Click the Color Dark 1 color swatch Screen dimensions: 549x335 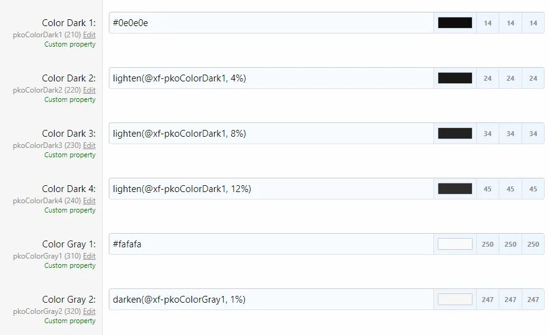pyautogui.click(x=454, y=23)
